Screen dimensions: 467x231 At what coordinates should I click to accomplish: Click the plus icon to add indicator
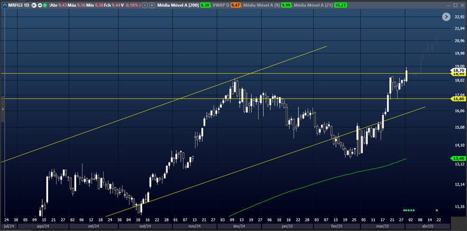coord(152,4)
